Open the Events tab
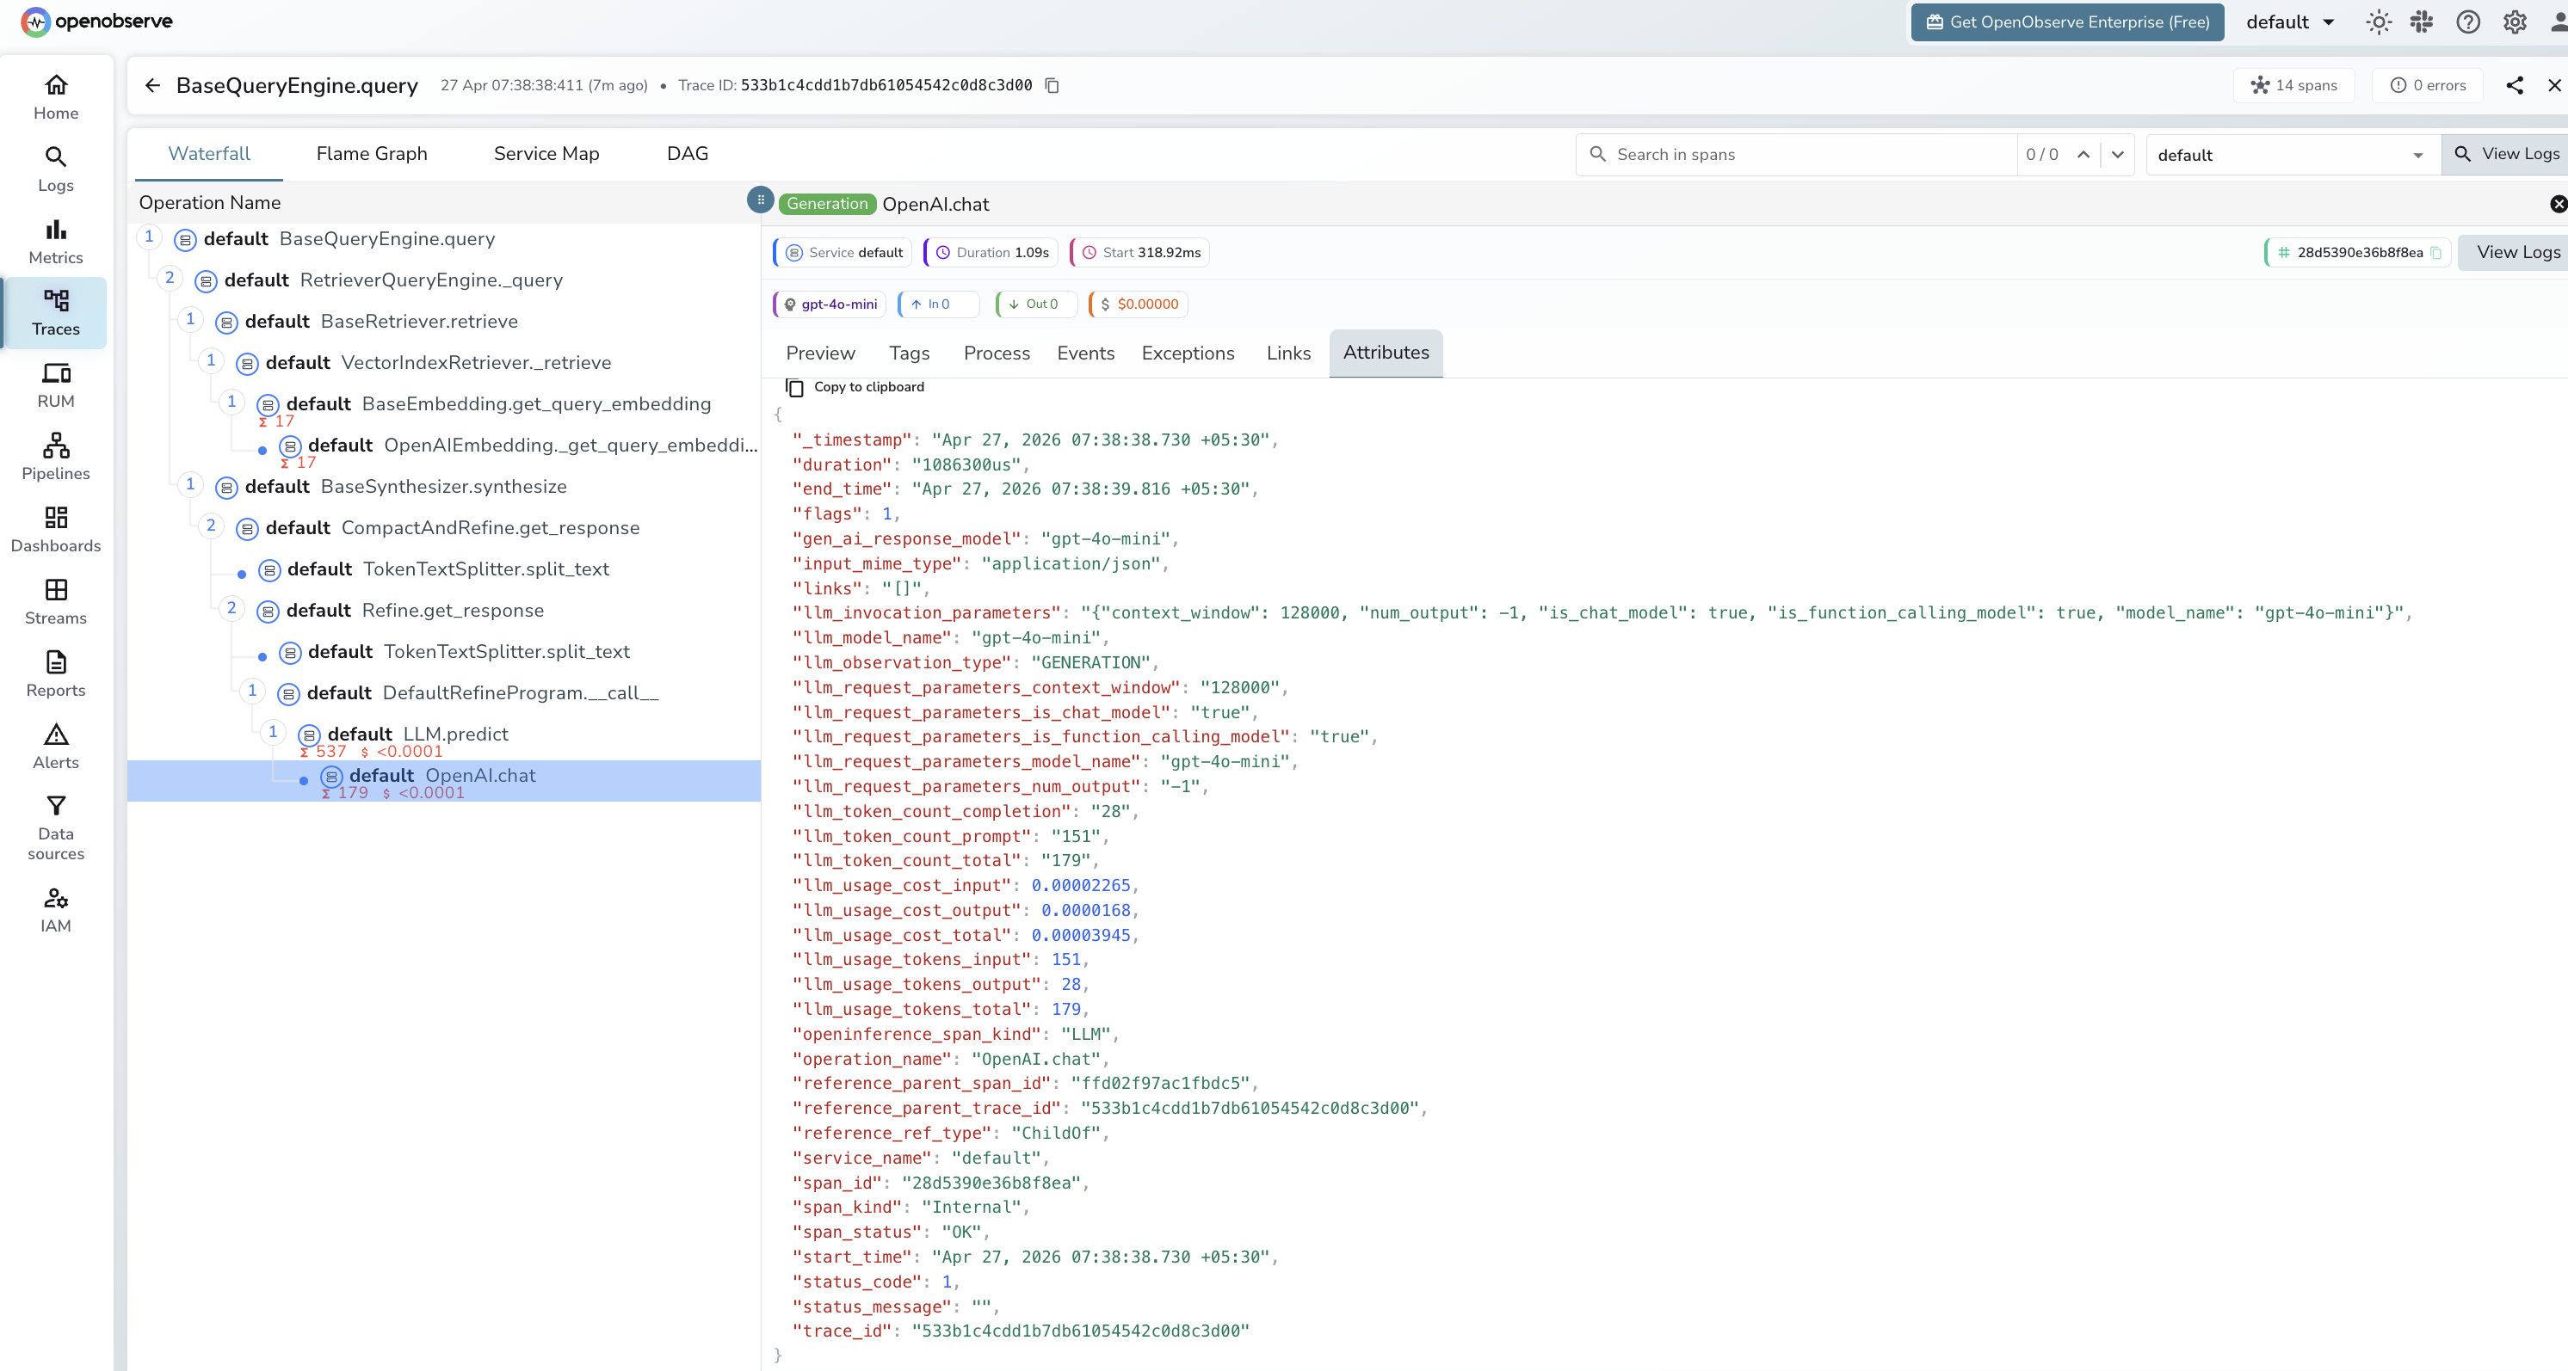The image size is (2568, 1371). click(x=1085, y=353)
